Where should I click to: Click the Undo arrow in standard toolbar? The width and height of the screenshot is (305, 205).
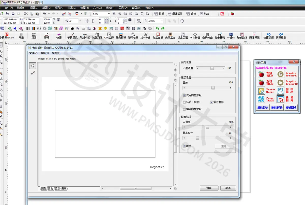pos(45,14)
